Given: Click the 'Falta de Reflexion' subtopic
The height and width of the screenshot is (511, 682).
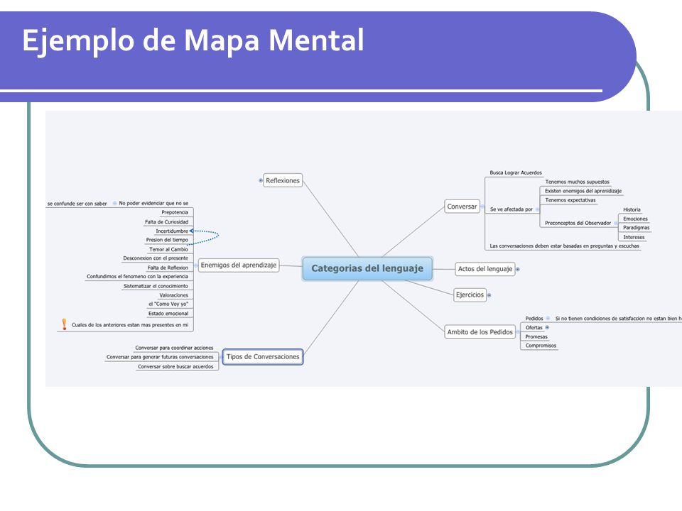Looking at the screenshot, I should pyautogui.click(x=168, y=268).
